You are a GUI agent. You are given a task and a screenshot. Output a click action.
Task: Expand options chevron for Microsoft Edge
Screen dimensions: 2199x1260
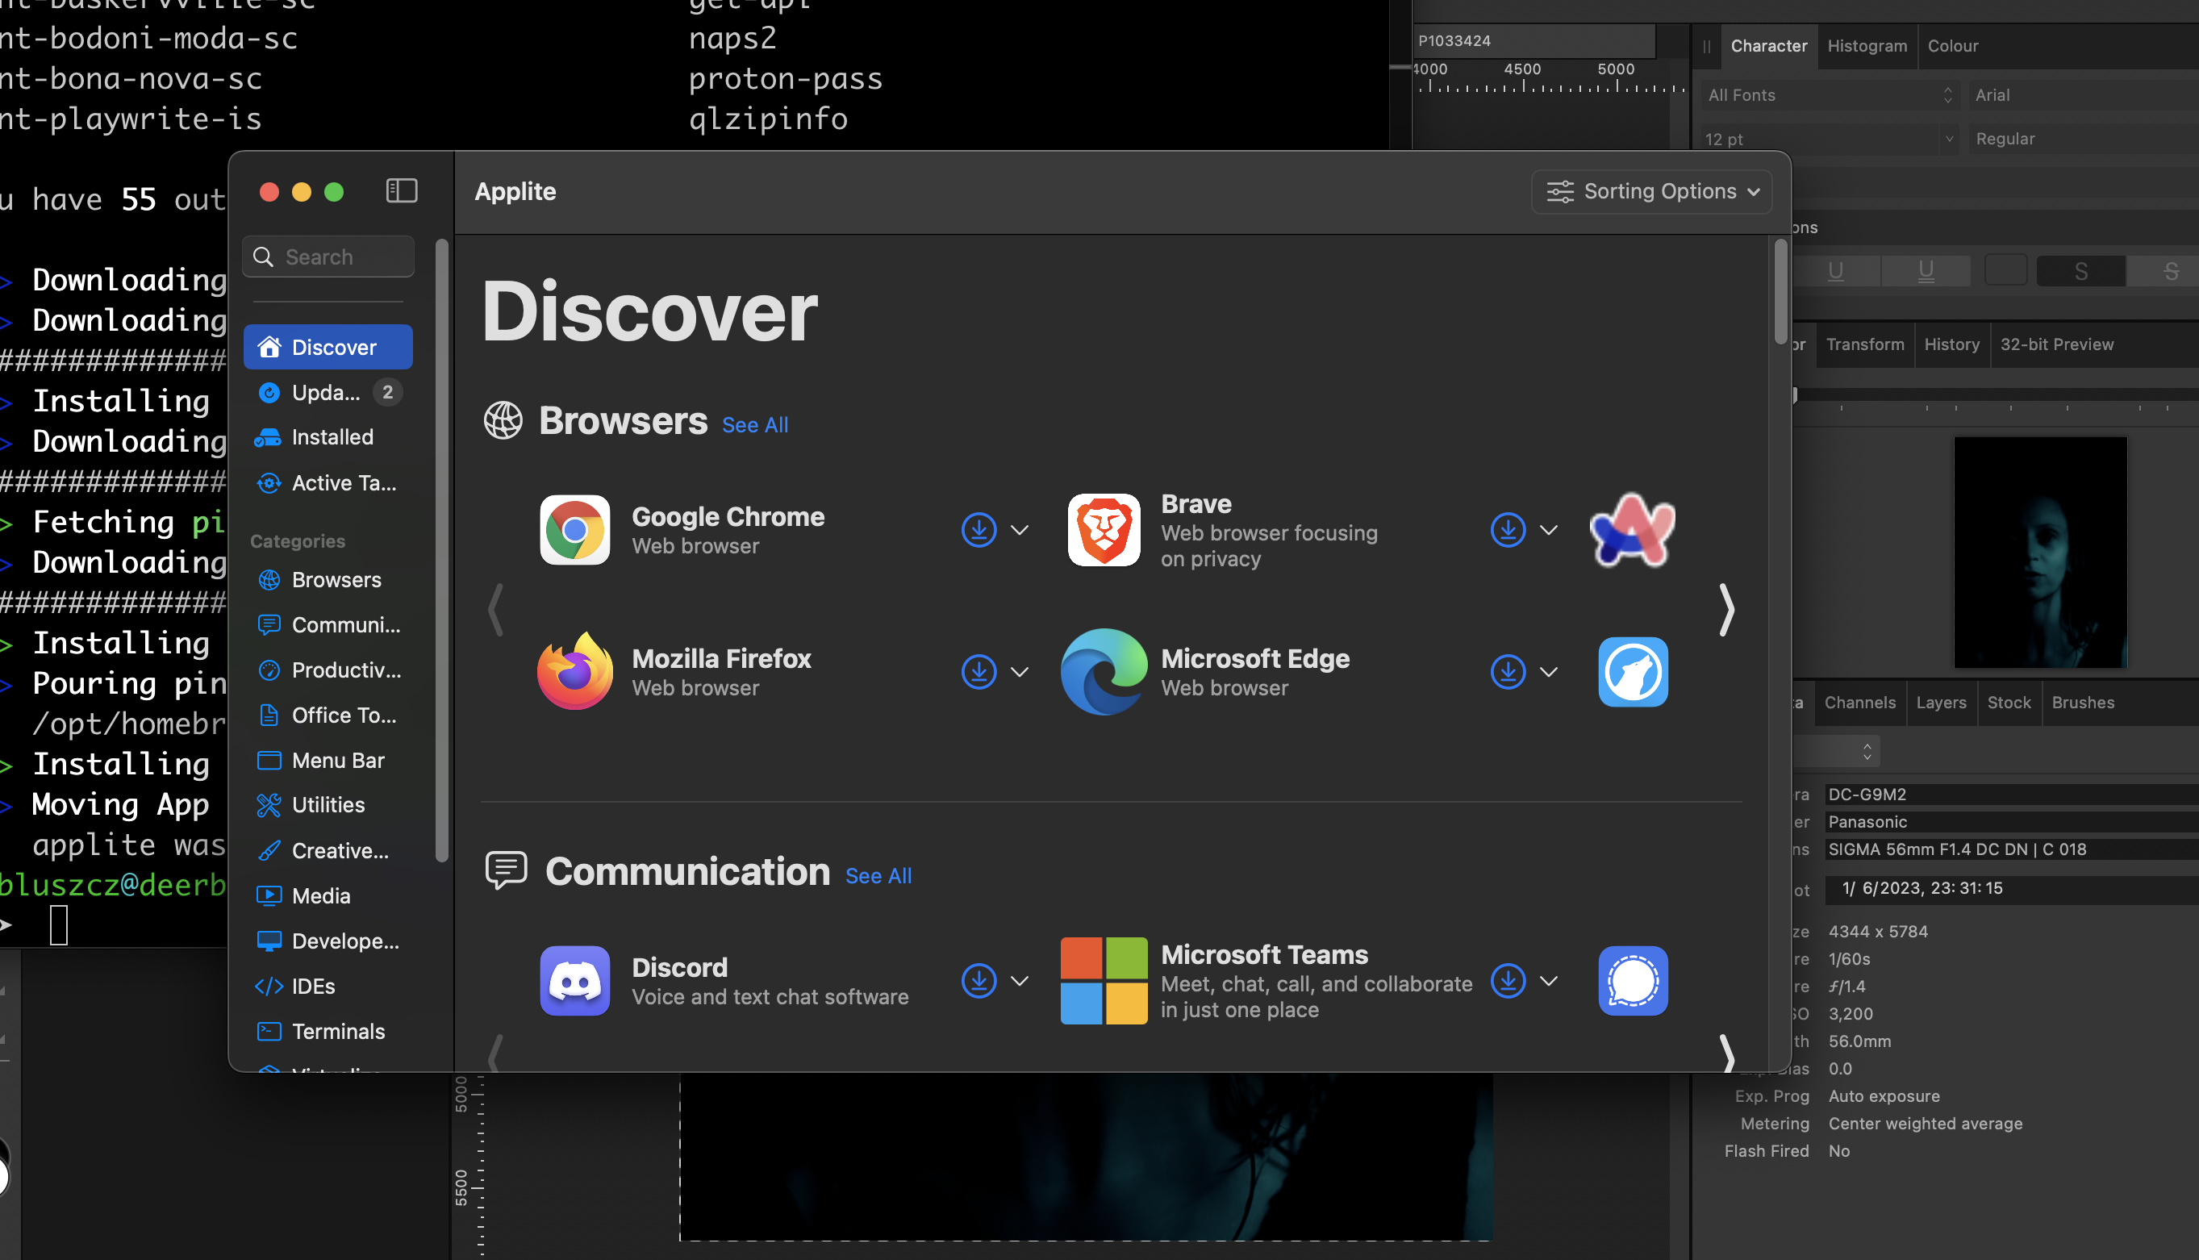click(x=1548, y=671)
